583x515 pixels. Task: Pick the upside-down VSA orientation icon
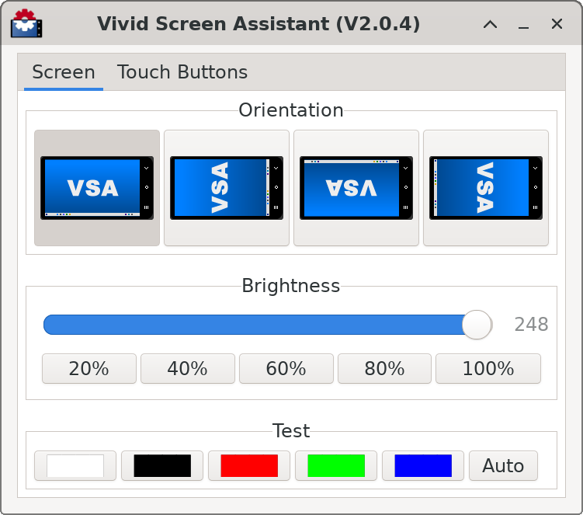click(356, 188)
